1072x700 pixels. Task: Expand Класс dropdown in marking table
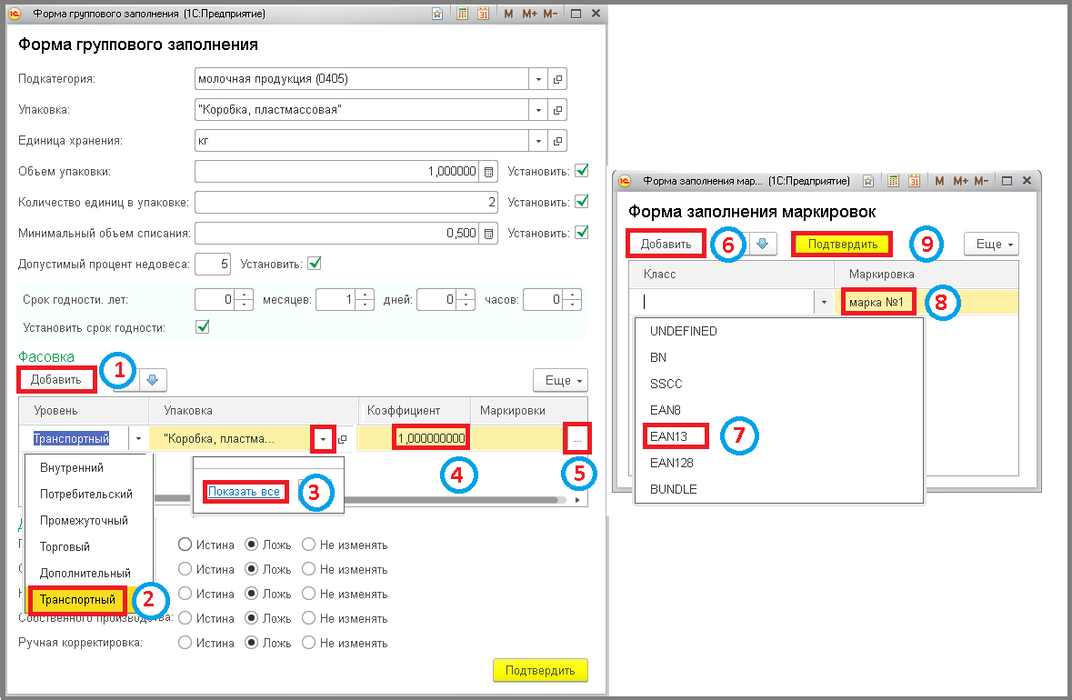click(824, 302)
